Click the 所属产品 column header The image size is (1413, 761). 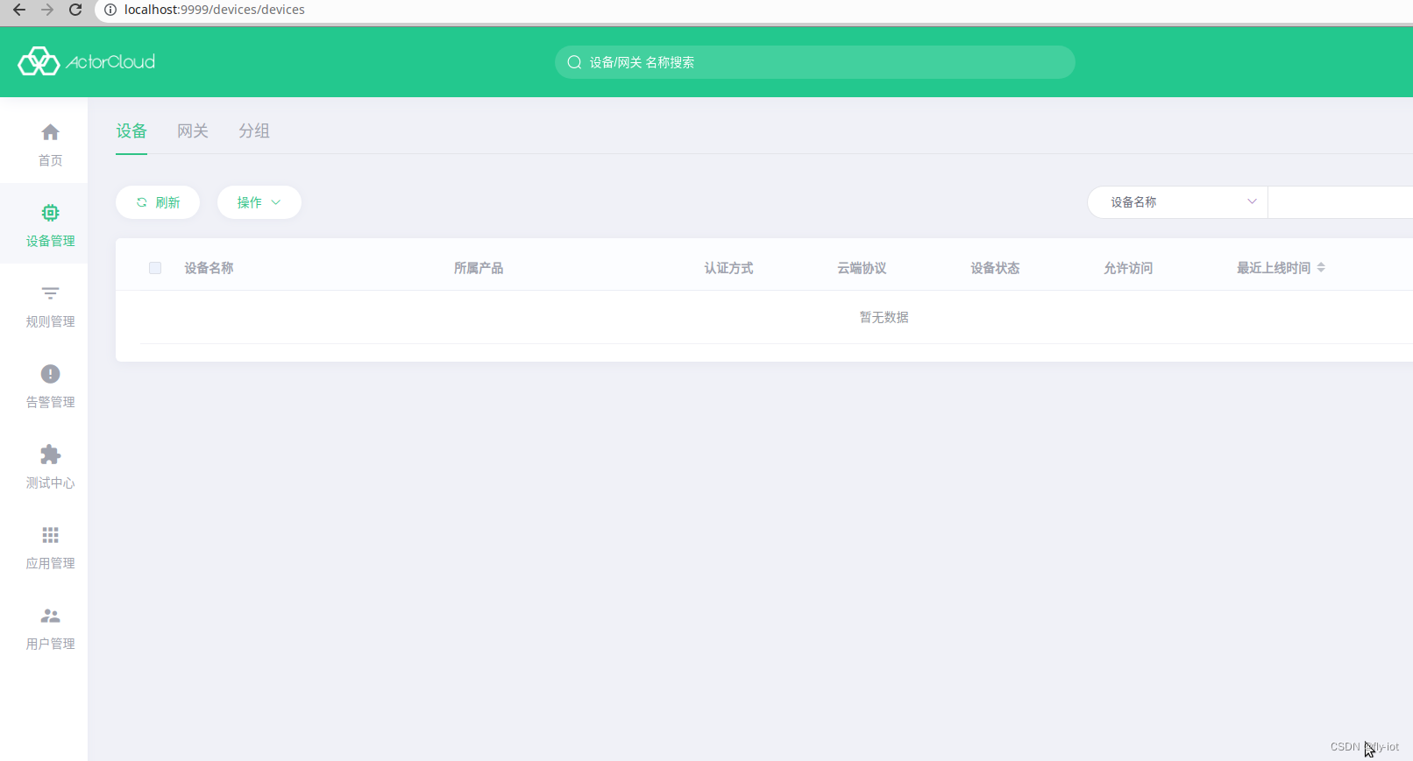pos(479,268)
